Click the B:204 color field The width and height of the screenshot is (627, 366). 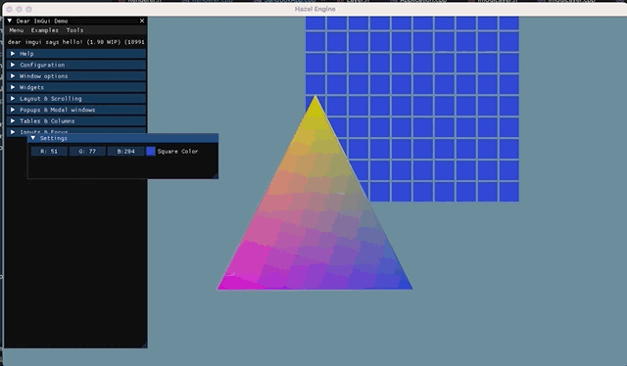coord(125,151)
